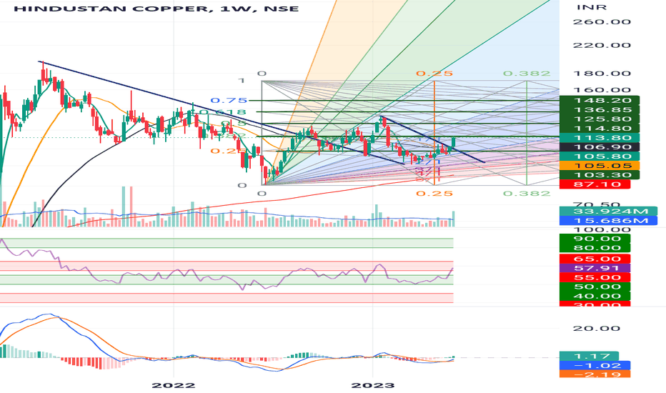Click the 105.80 teal price tag
The height and width of the screenshot is (393, 666).
[600, 156]
